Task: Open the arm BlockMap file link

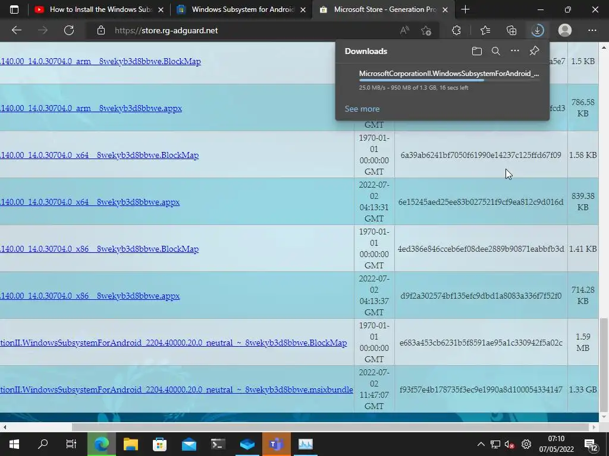Action: click(x=100, y=61)
